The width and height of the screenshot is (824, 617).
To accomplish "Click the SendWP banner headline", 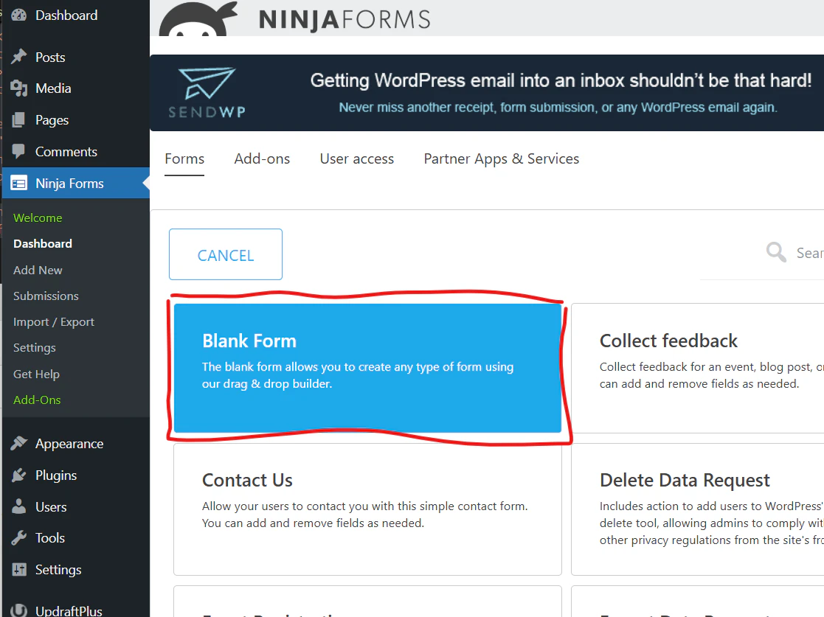I will (560, 80).
